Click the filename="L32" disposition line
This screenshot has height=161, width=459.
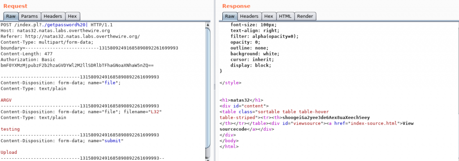pos(81,112)
